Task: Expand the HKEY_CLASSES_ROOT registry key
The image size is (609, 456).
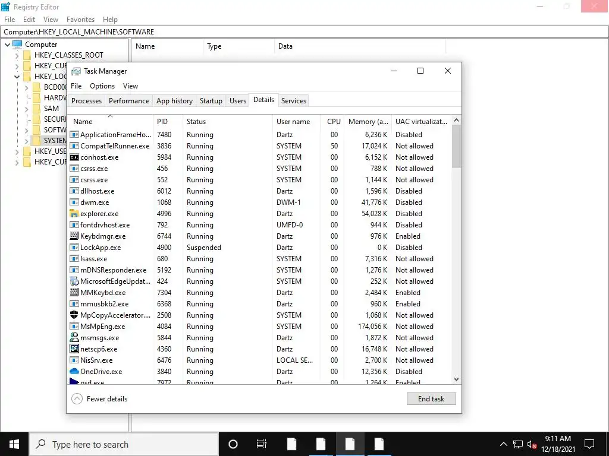Action: [x=17, y=55]
